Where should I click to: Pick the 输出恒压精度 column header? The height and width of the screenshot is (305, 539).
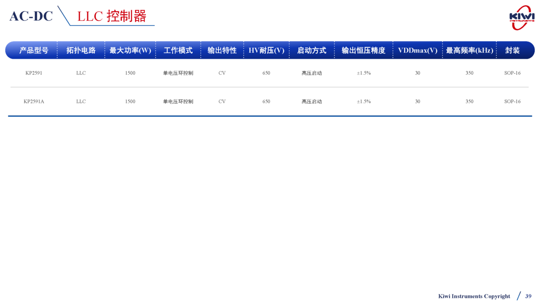(x=363, y=50)
